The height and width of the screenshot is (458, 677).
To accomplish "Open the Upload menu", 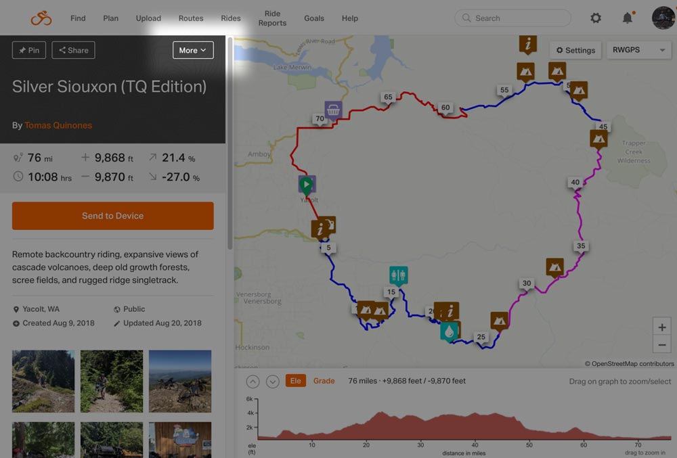I will [148, 18].
